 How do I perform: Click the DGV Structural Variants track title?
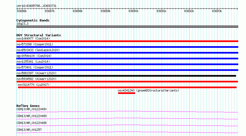click(39, 35)
